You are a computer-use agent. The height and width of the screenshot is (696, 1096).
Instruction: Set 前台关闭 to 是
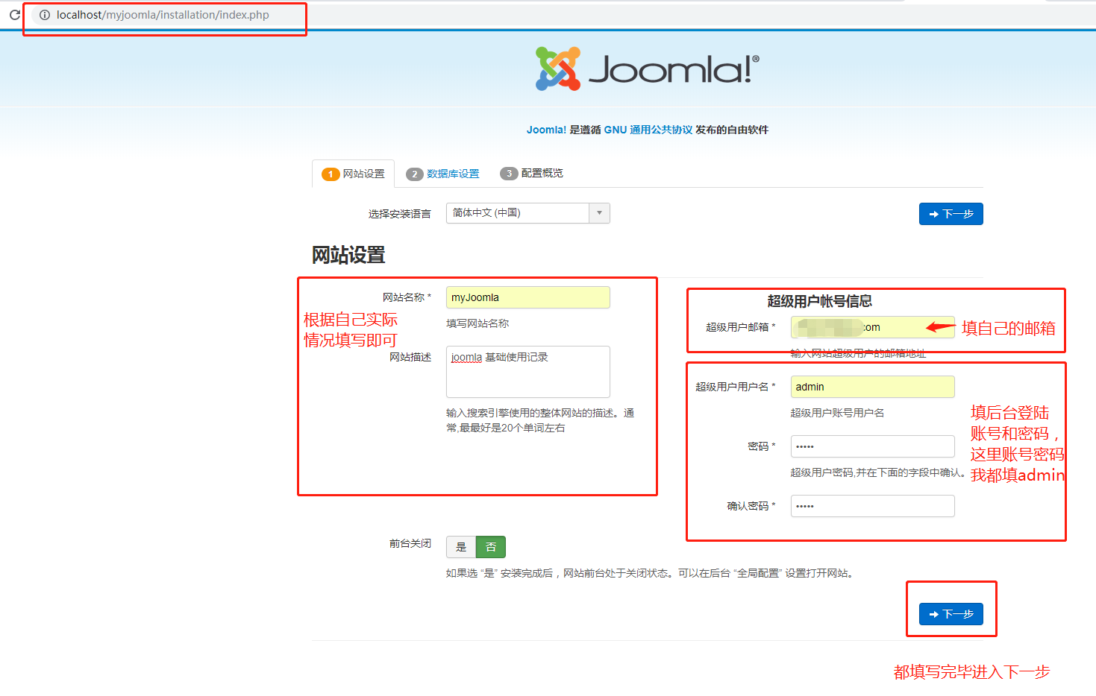point(461,547)
